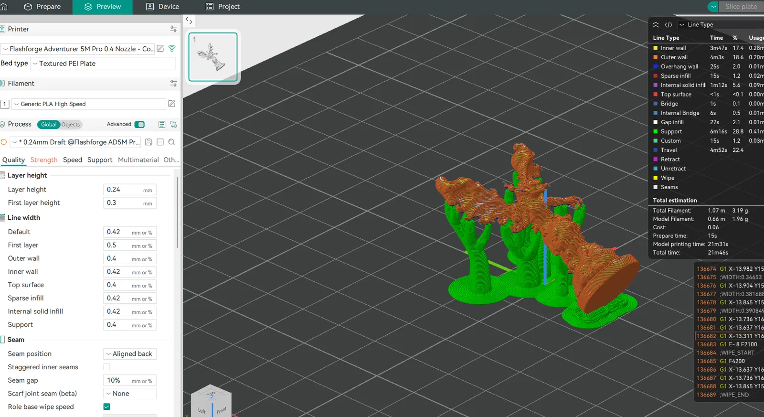The height and width of the screenshot is (417, 764).
Task: Toggle Unretract visibility in the legend
Action: tap(656, 169)
